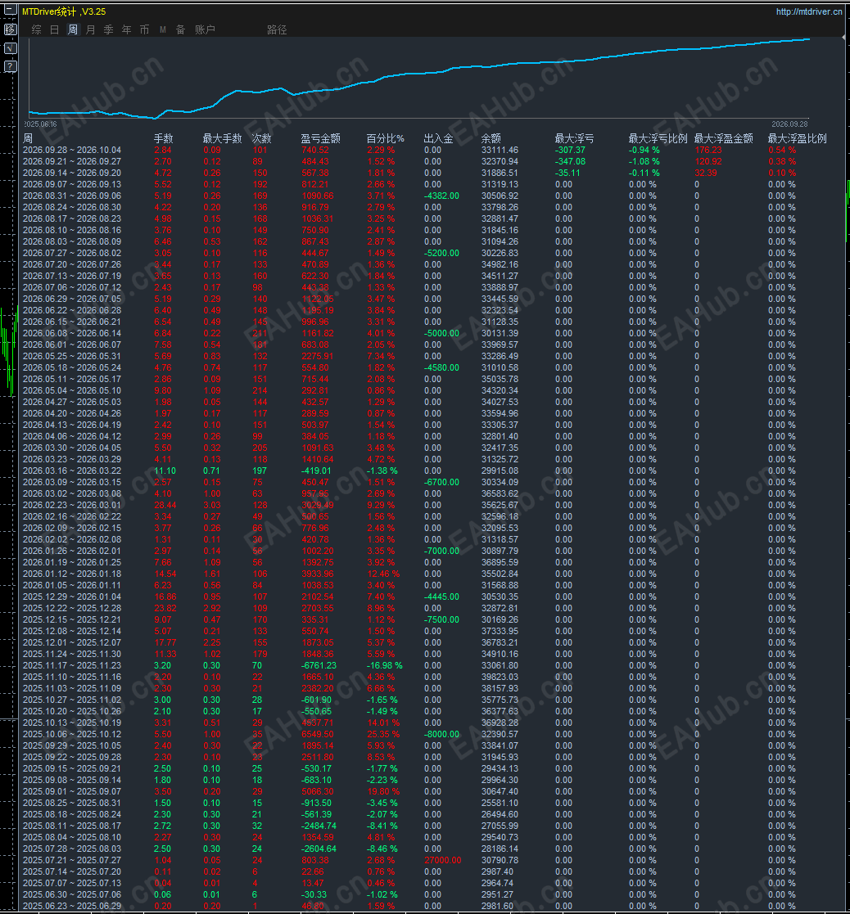The image size is (850, 914).
Task: Switch to the 综 summary tab
Action: [36, 29]
